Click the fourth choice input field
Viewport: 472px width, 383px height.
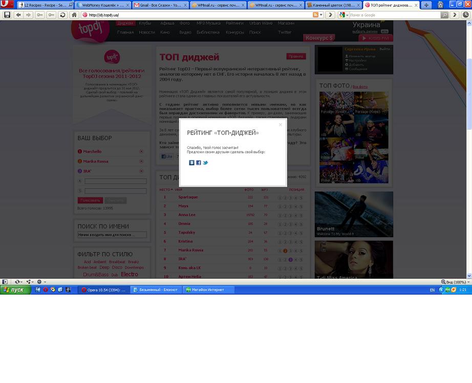(x=116, y=181)
